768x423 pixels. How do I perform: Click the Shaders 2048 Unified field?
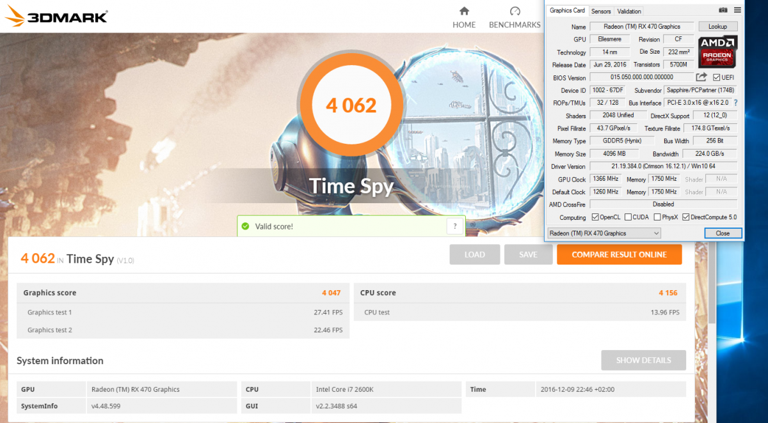pos(618,115)
